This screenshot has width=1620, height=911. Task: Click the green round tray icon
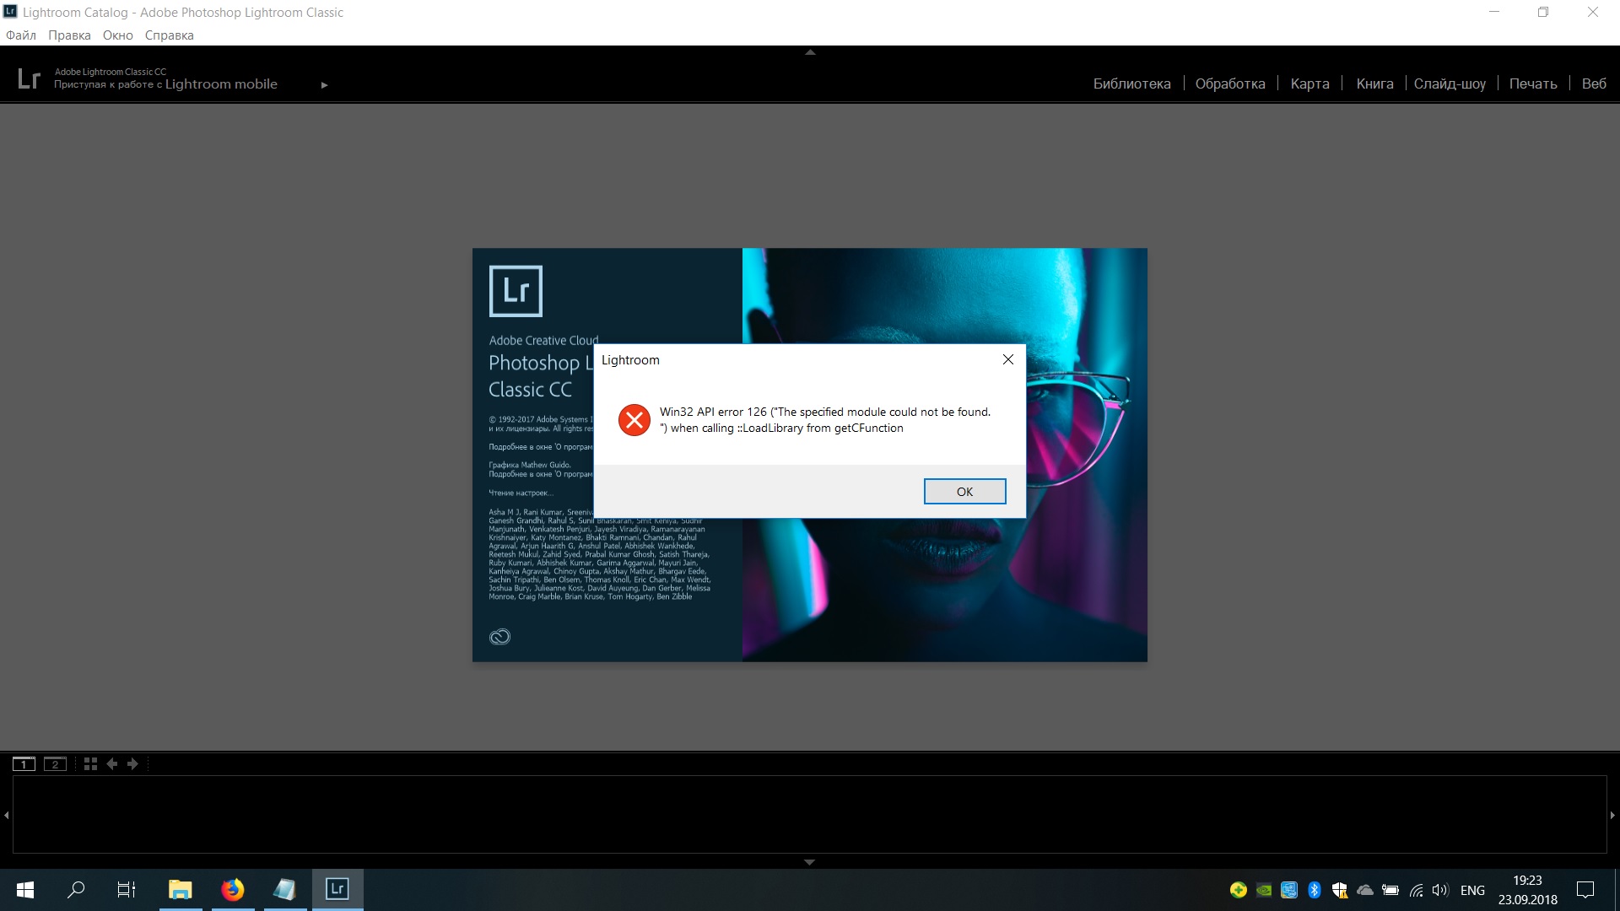(x=1239, y=890)
